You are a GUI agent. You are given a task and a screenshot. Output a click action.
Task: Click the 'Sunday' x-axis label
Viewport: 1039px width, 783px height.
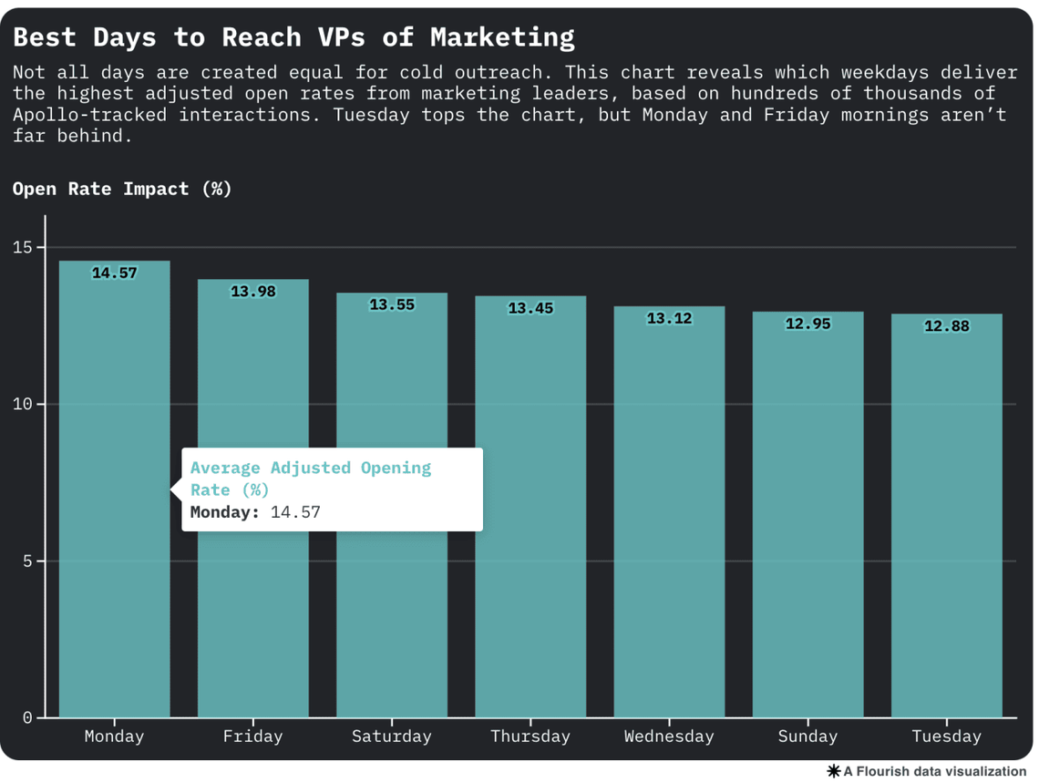click(808, 736)
